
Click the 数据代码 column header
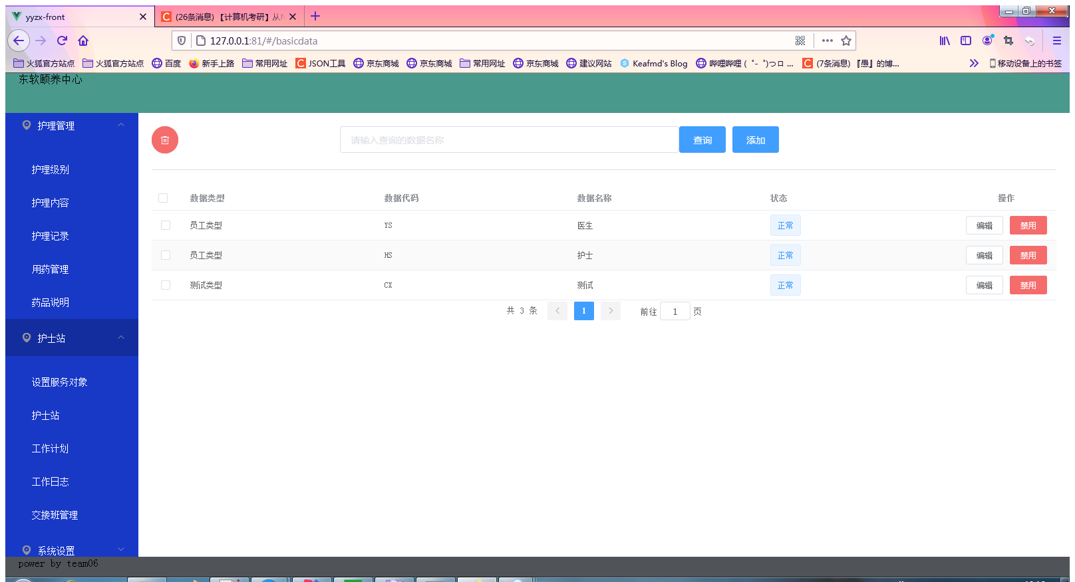coord(401,198)
